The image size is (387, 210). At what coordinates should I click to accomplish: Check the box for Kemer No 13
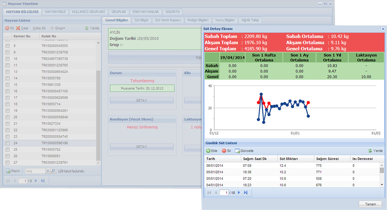point(8,72)
